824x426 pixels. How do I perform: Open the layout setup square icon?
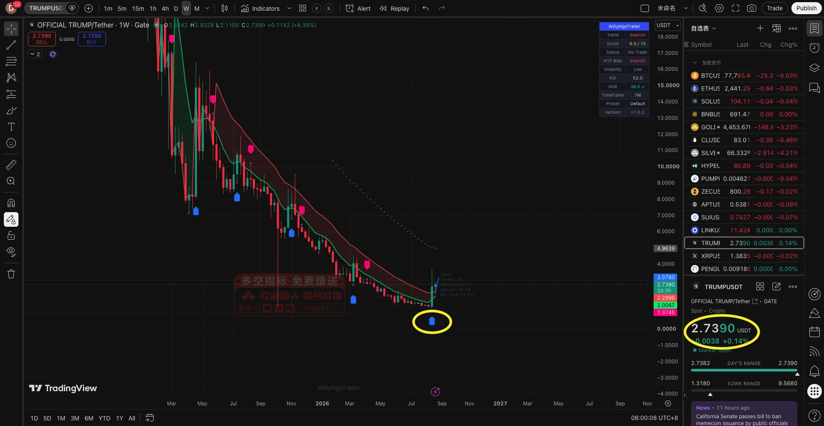coord(645,8)
